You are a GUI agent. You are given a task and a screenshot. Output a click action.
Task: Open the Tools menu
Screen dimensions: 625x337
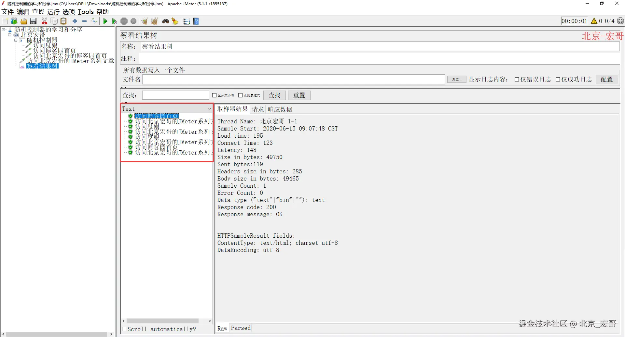point(86,12)
